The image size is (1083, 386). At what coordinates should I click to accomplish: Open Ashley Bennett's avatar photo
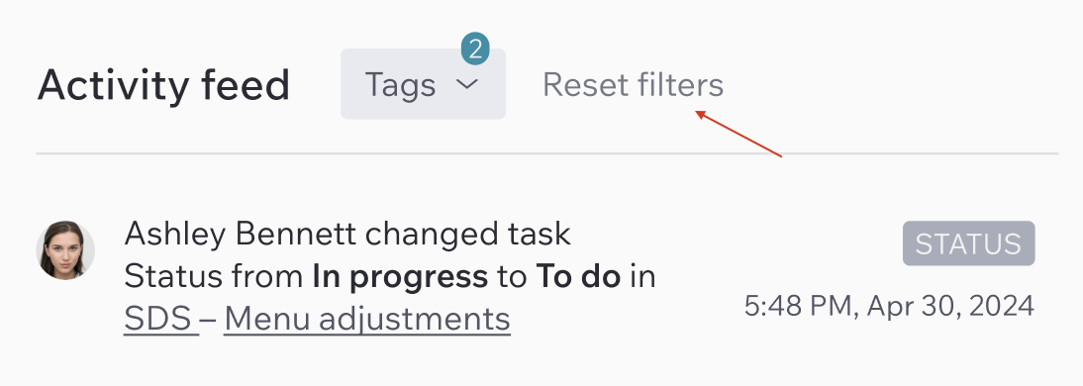65,250
